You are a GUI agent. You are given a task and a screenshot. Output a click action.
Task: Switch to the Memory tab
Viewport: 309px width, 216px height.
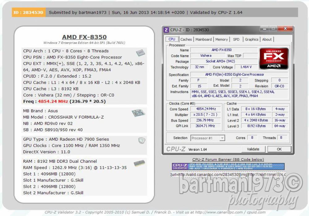click(x=222, y=39)
